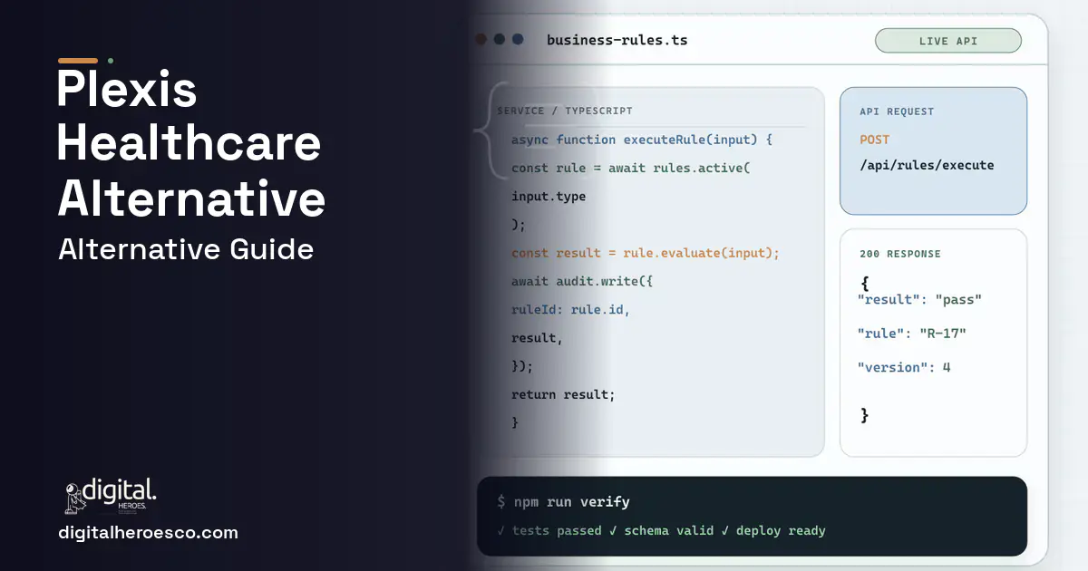Click the "tests passed" terminal status
Viewport: 1088px width, 571px height.
(557, 530)
